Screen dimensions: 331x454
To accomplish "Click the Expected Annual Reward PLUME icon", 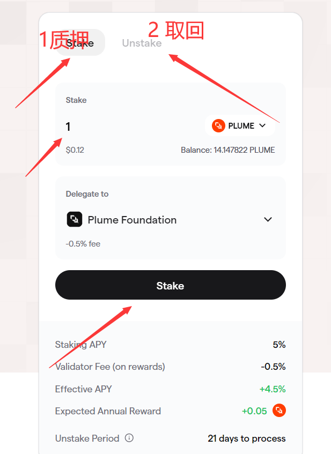I will click(x=279, y=411).
